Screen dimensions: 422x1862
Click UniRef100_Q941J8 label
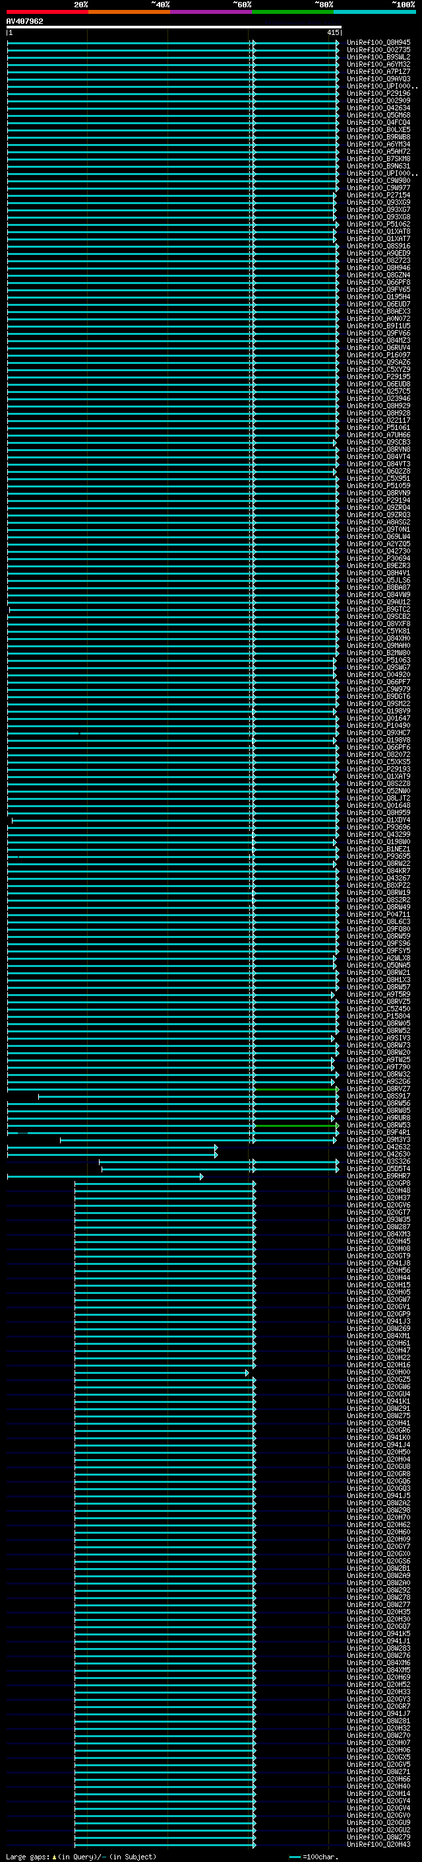[x=378, y=1263]
